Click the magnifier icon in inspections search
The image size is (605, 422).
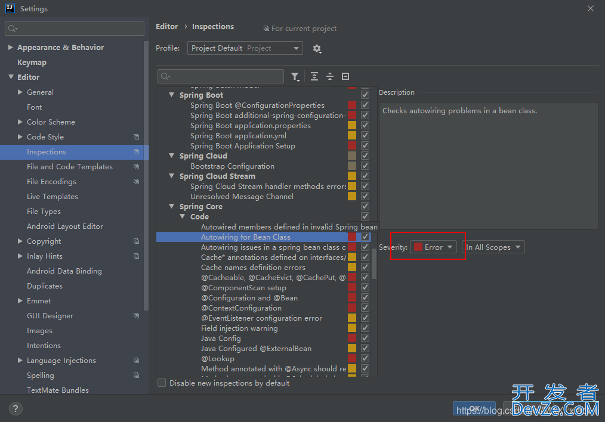tap(165, 76)
